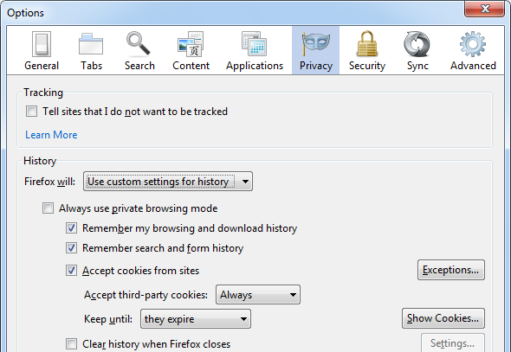Viewport: 511px width, 352px height.
Task: Disable Accept cookies from sites
Action: point(71,271)
